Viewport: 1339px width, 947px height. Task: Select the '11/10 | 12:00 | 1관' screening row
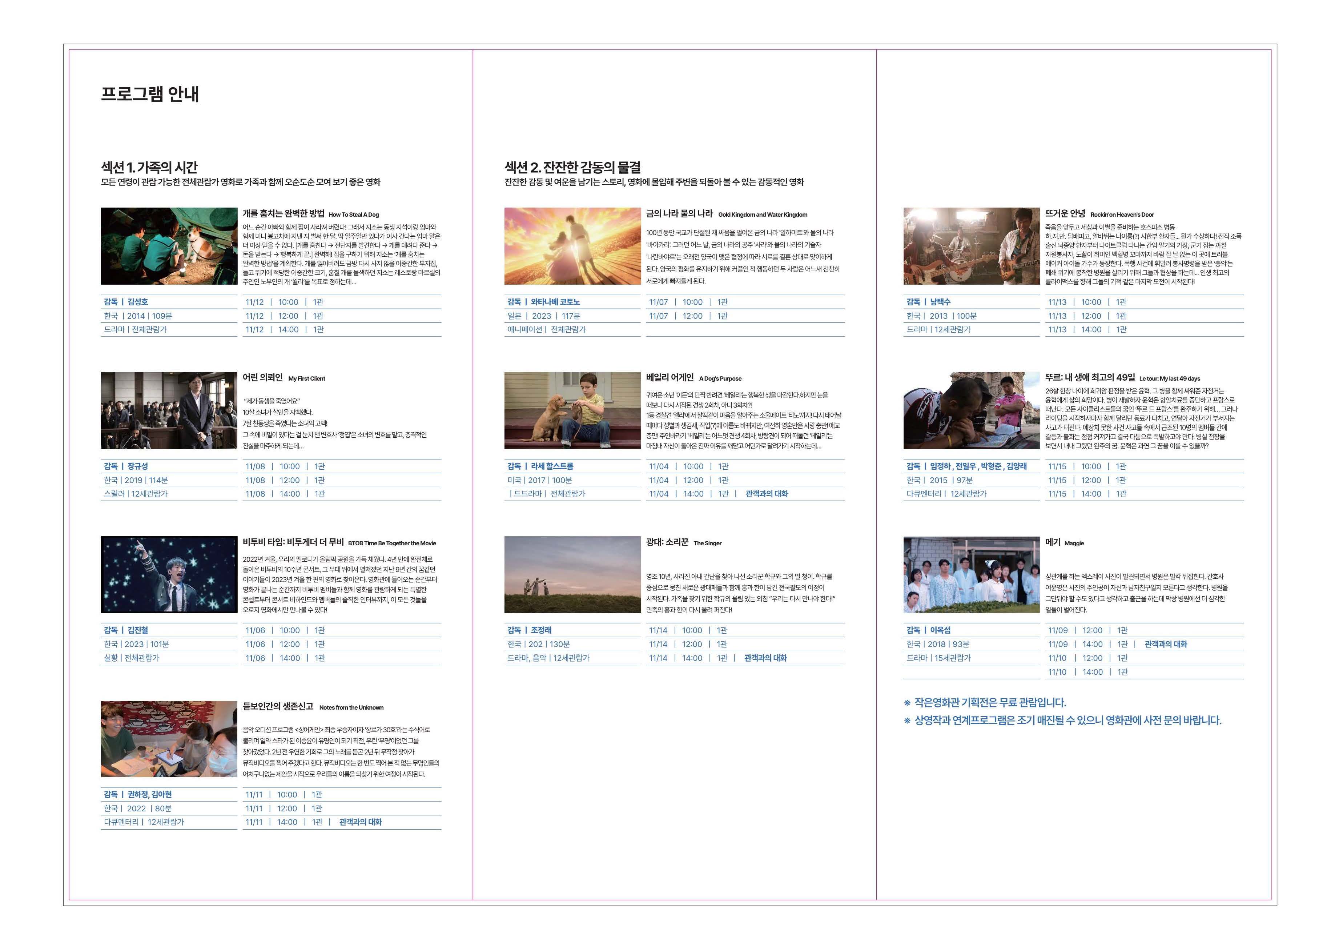tap(1144, 658)
